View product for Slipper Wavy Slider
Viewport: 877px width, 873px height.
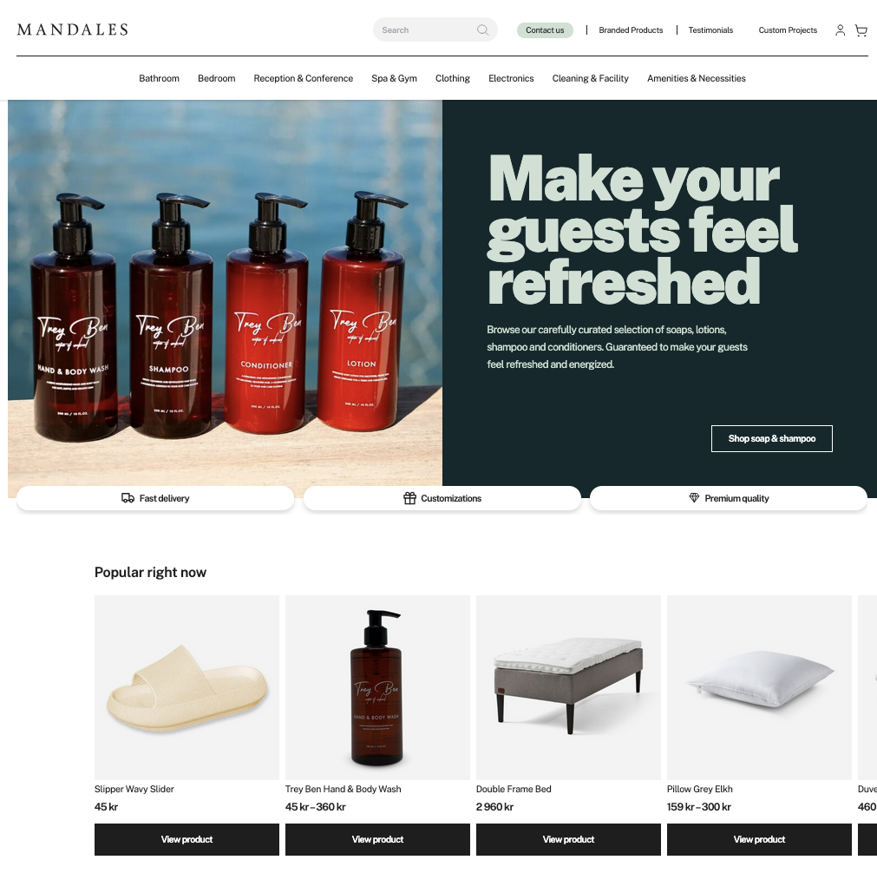pyautogui.click(x=187, y=839)
